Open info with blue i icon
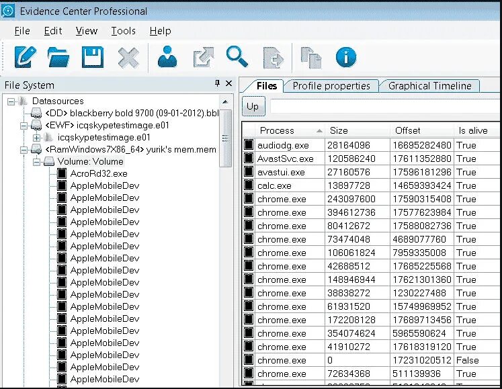This screenshot has width=502, height=389. coord(346,57)
